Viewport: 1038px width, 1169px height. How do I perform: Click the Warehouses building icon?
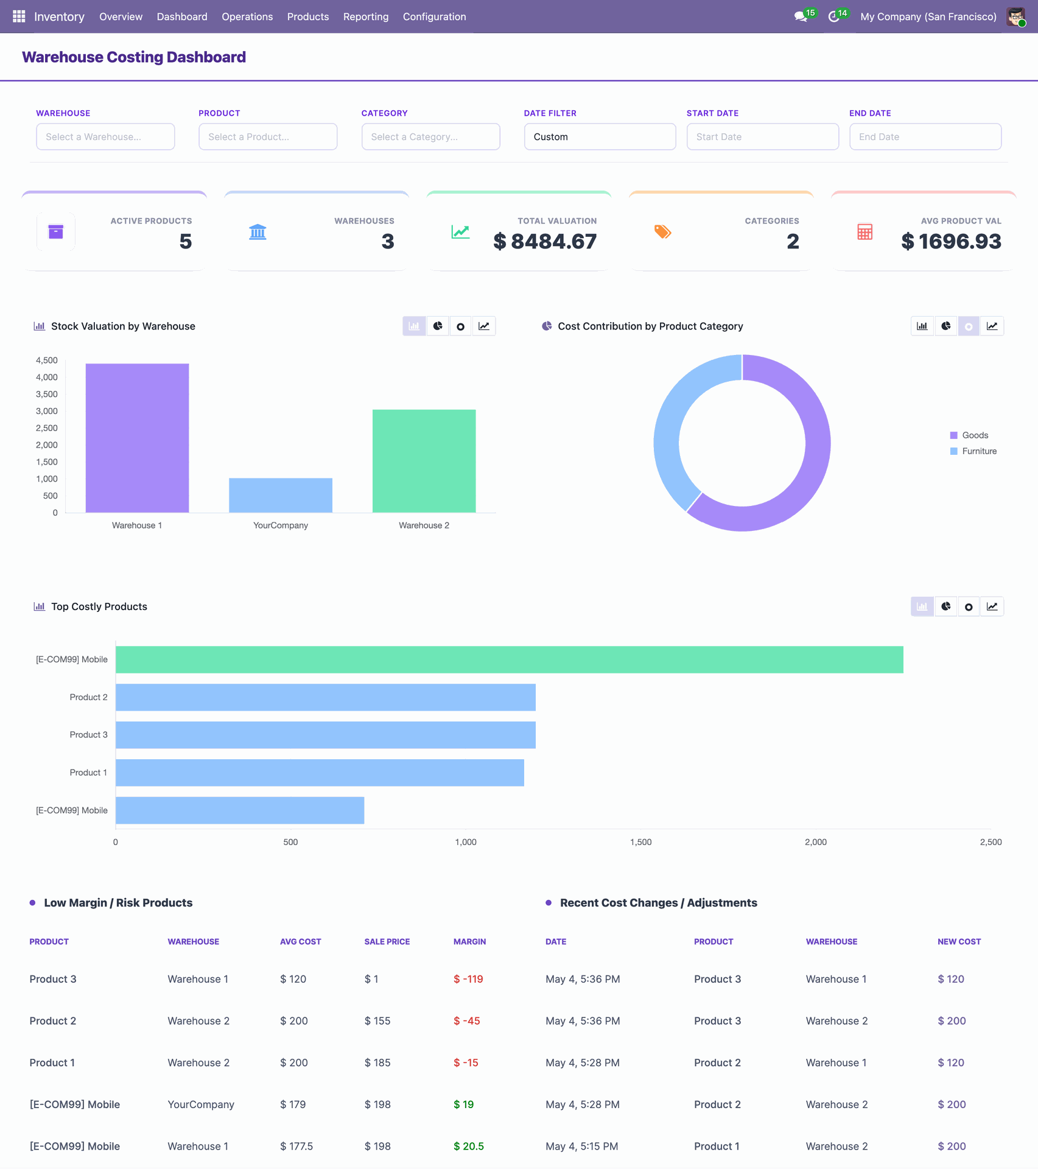[x=258, y=232]
